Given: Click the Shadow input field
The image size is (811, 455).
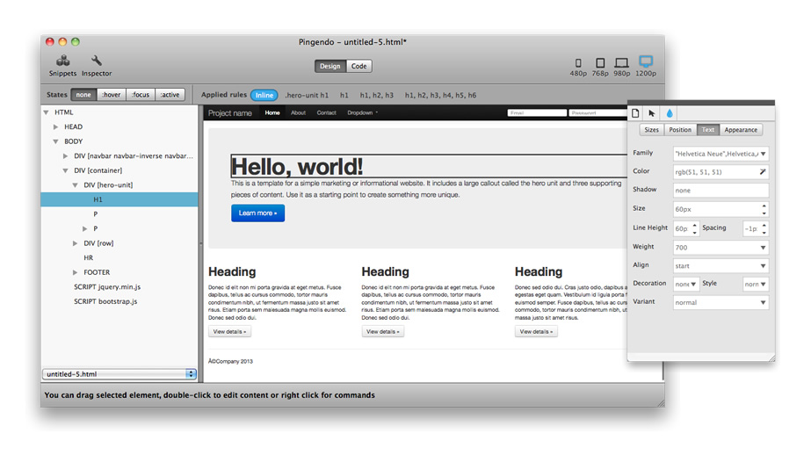Looking at the screenshot, I should point(720,190).
